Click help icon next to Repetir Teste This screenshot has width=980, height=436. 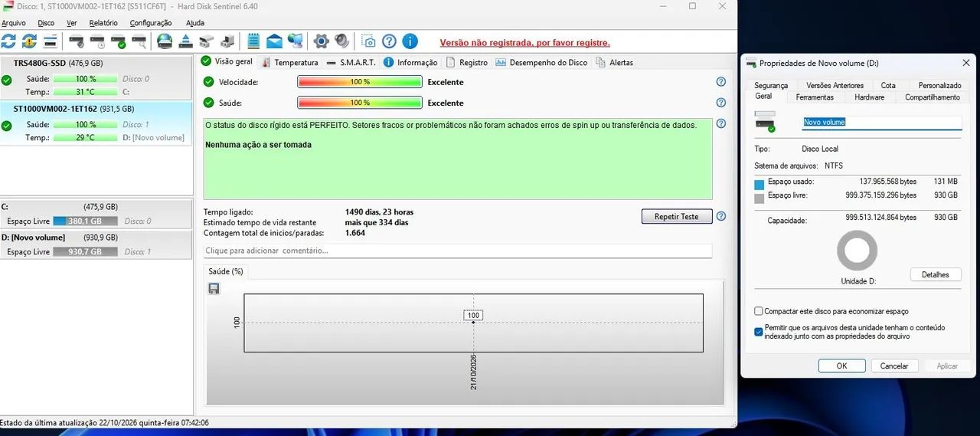(720, 217)
